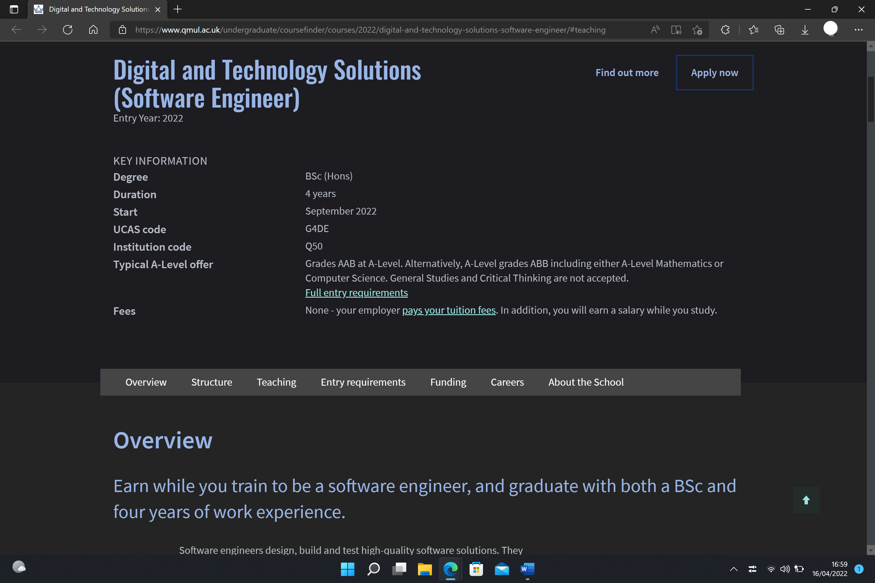The image size is (875, 583).
Task: Open Microsoft Store from taskbar
Action: pos(476,569)
